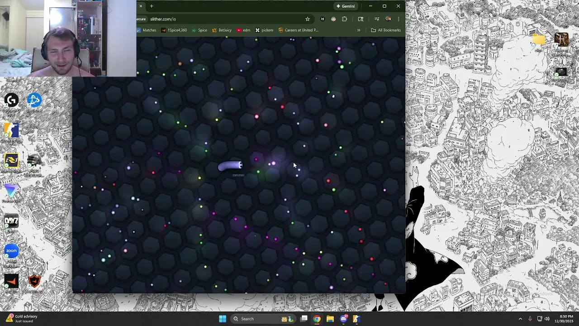Open the Cold advisory weather widget
This screenshot has height=326, width=579.
click(x=22, y=319)
